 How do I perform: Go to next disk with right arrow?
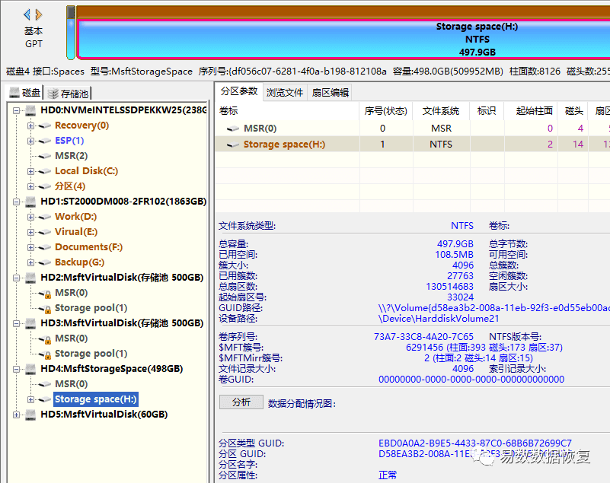coord(39,14)
